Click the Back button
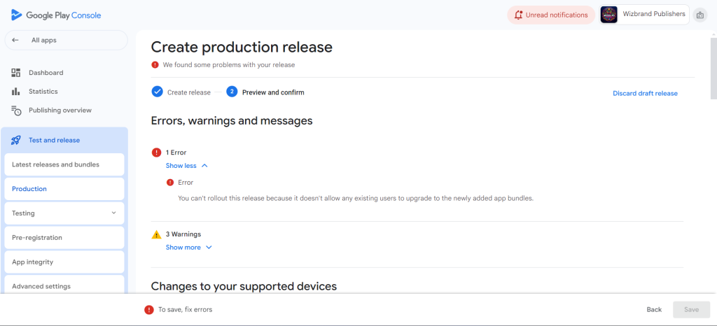 coord(654,310)
